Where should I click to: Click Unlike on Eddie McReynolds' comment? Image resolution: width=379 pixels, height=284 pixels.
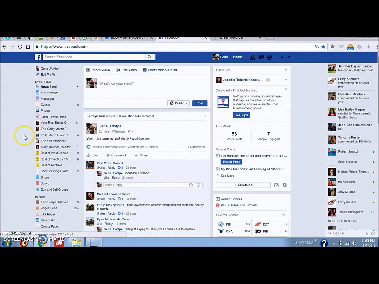point(101,213)
